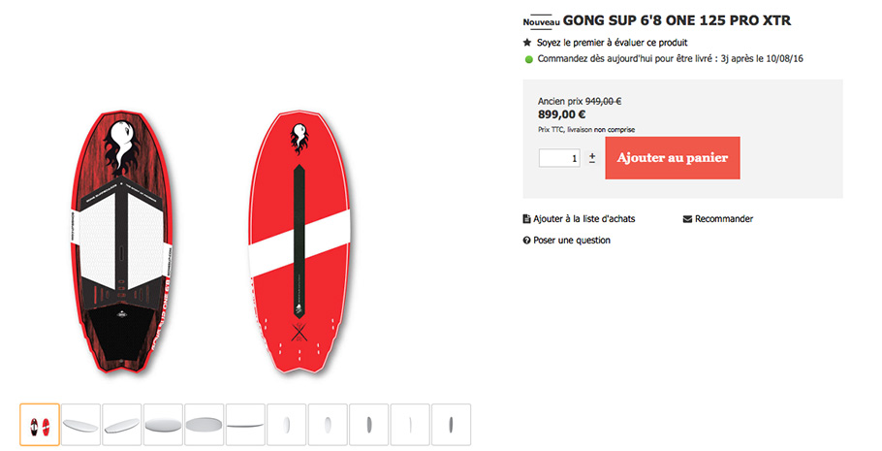This screenshot has width=882, height=451.
Task: Focus the quantity input field
Action: click(560, 157)
